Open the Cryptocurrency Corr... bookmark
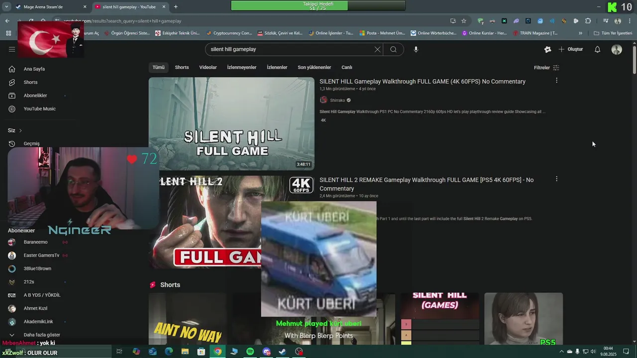This screenshot has width=637, height=358. pyautogui.click(x=229, y=33)
